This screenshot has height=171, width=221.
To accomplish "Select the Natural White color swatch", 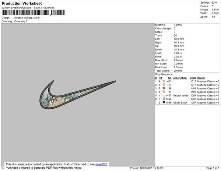I will [164, 95].
